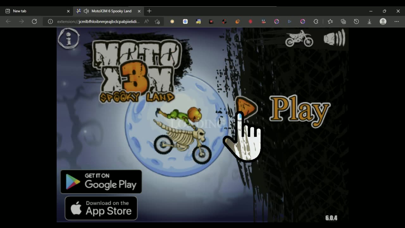
Task: Open the white-blue square extension icon
Action: coord(185,22)
